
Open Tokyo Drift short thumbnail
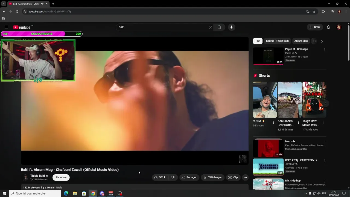coord(314,100)
